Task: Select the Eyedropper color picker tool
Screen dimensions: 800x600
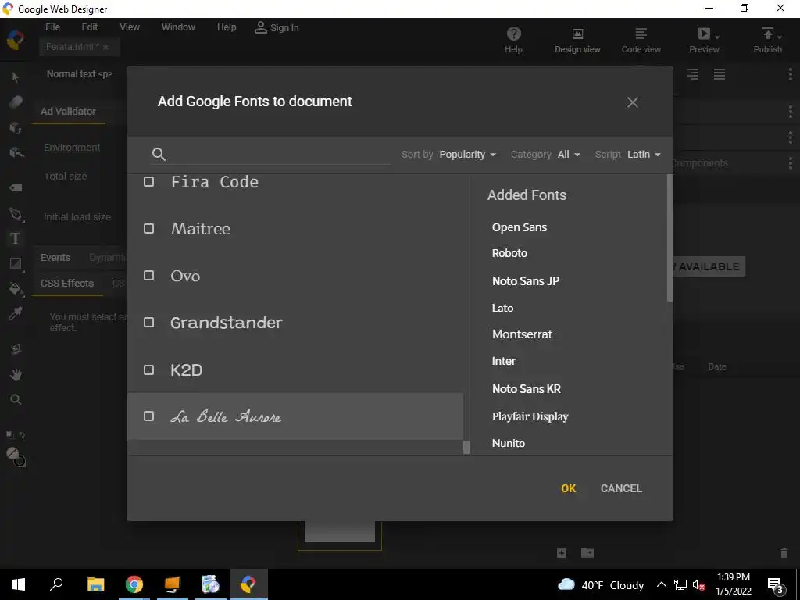Action: 16,313
